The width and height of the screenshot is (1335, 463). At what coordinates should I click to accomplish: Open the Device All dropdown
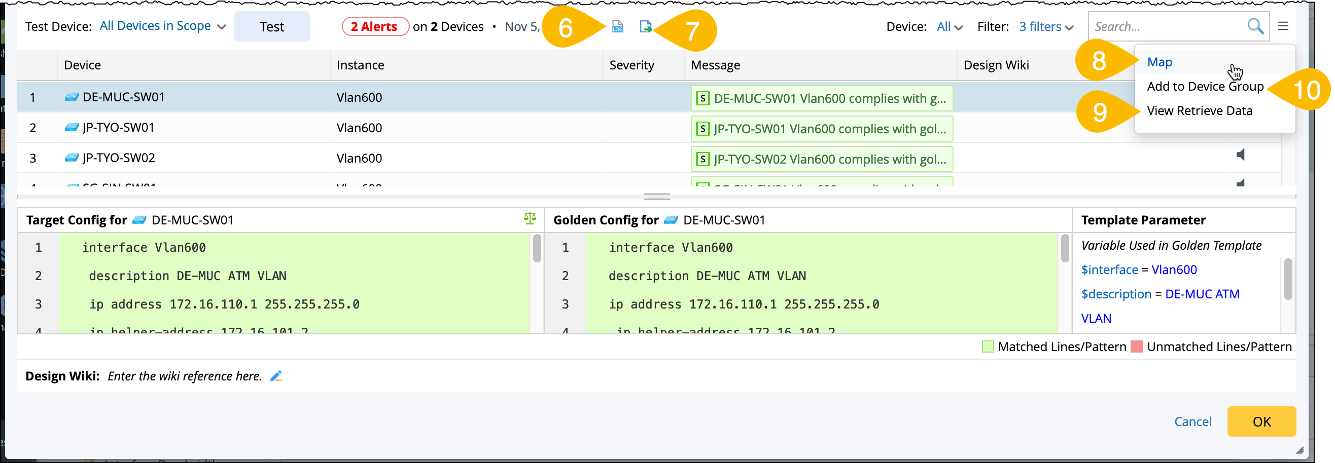point(950,27)
